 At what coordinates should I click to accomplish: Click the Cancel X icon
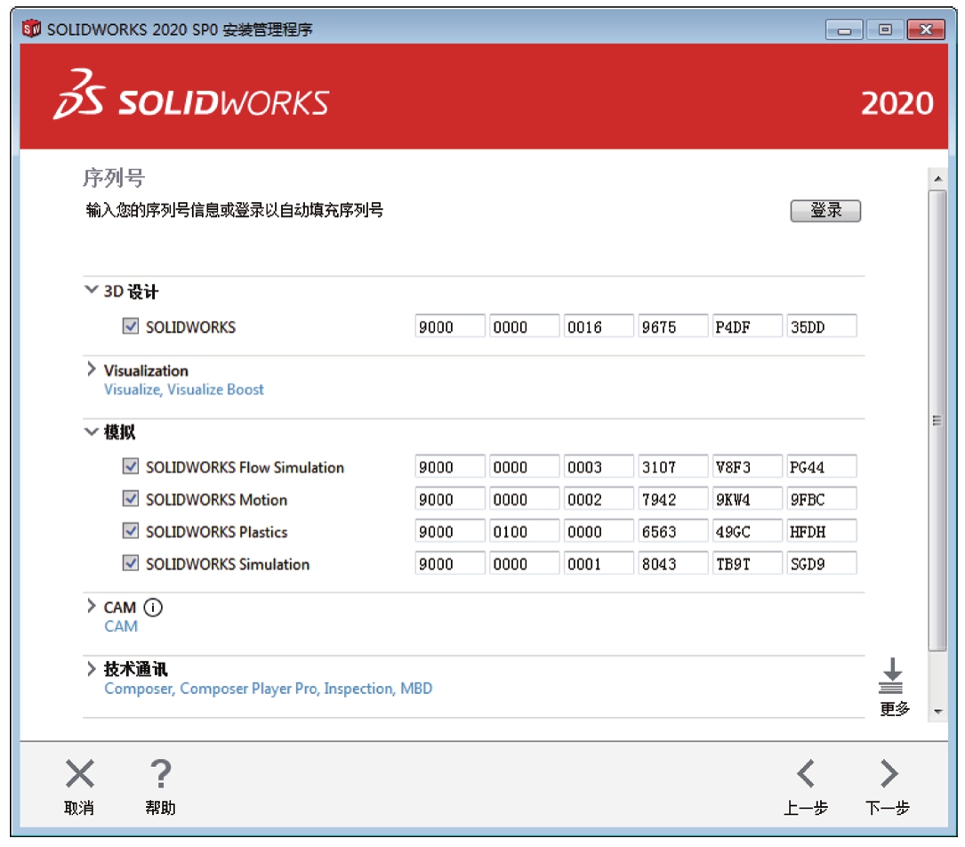pos(80,774)
